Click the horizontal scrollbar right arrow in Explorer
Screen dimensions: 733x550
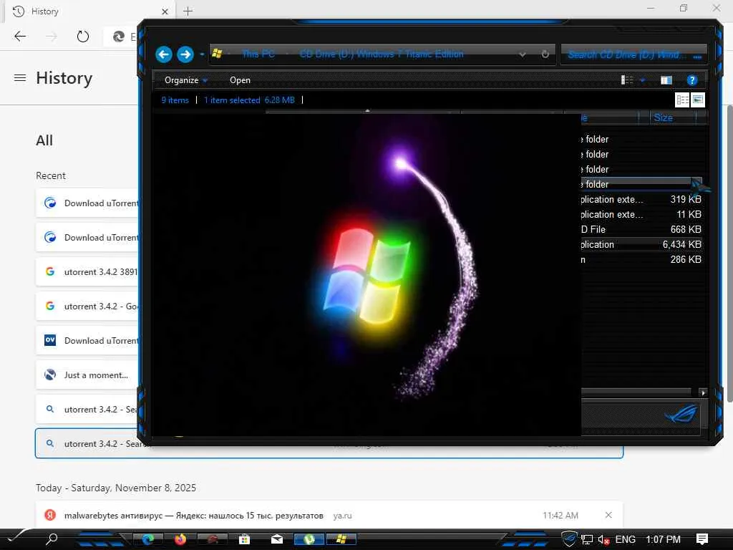pyautogui.click(x=703, y=393)
